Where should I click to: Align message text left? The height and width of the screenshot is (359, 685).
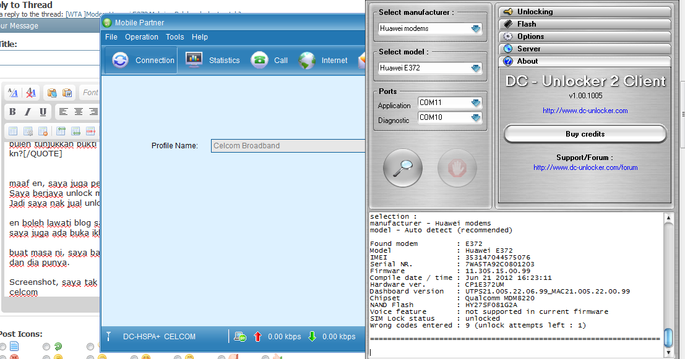click(x=63, y=112)
